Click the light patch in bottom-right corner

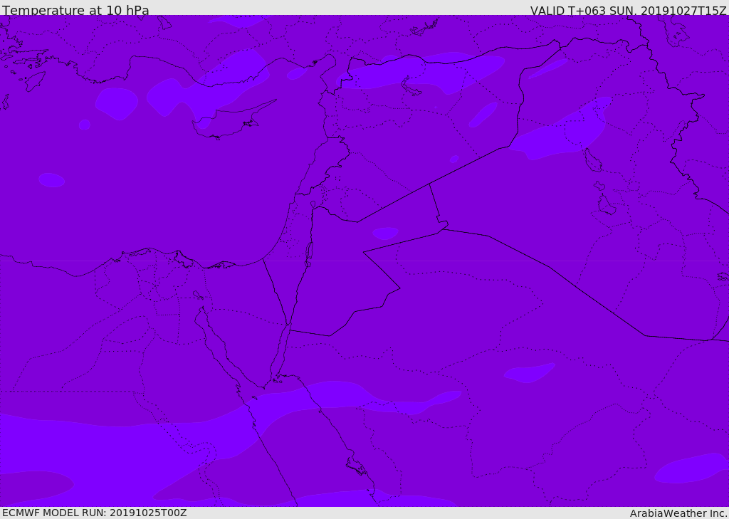(691, 468)
